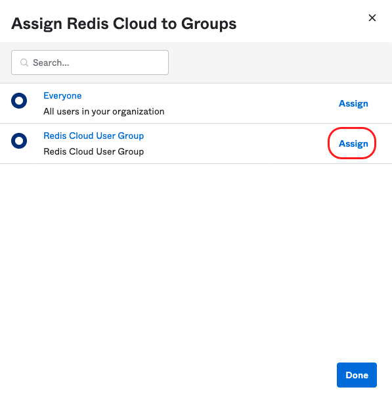The width and height of the screenshot is (392, 402).
Task: Click the Search... placeholder text
Action: tap(51, 63)
